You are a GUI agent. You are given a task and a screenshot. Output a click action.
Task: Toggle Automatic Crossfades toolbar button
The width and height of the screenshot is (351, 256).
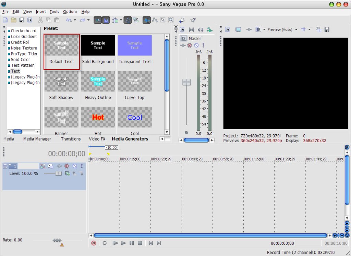click(106, 20)
